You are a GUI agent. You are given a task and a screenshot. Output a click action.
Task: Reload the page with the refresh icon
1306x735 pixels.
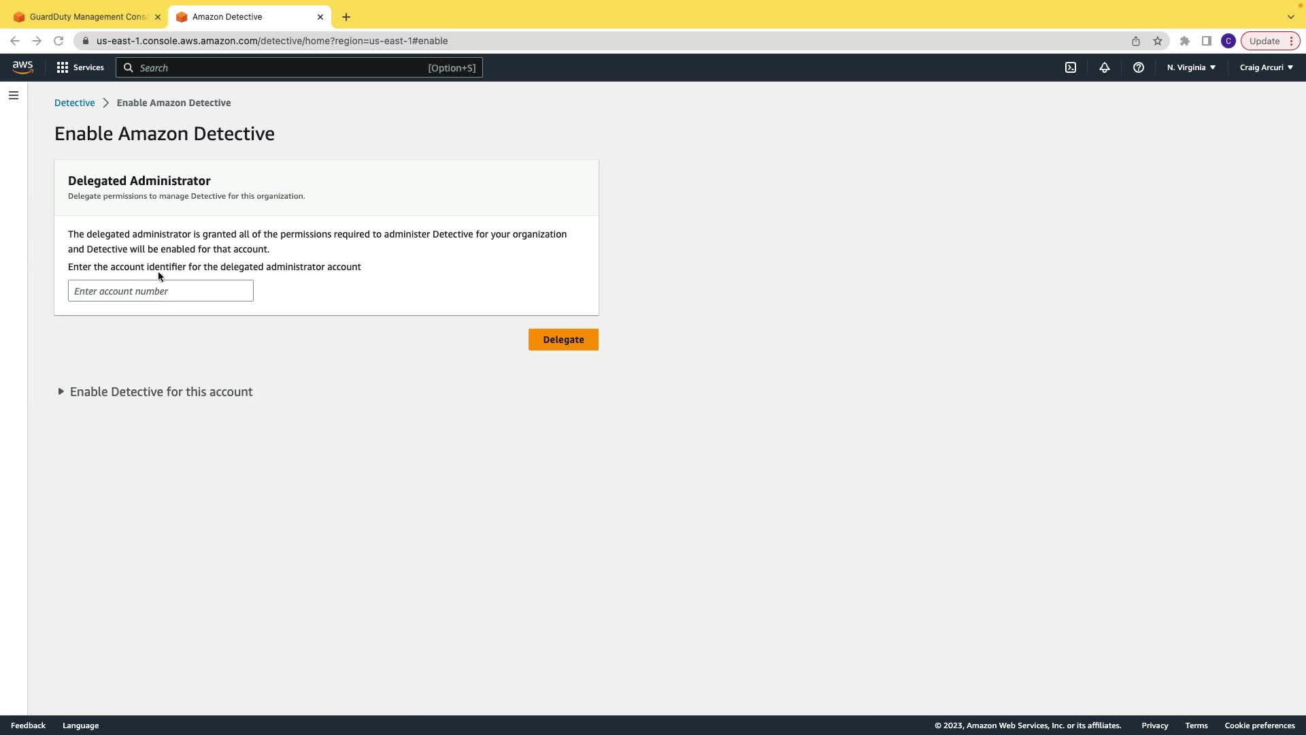[58, 41]
